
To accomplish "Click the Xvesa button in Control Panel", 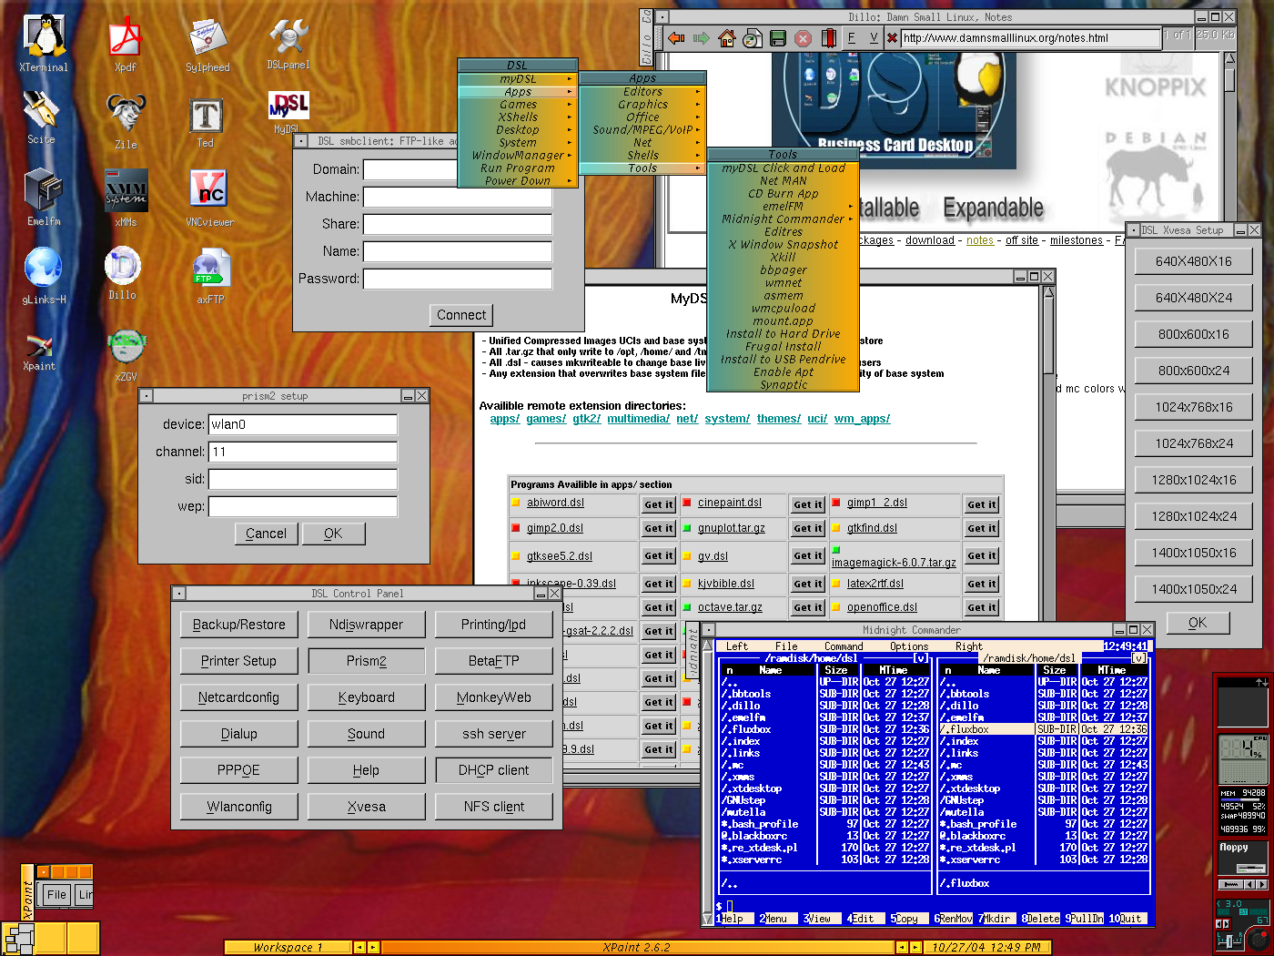I will point(367,807).
